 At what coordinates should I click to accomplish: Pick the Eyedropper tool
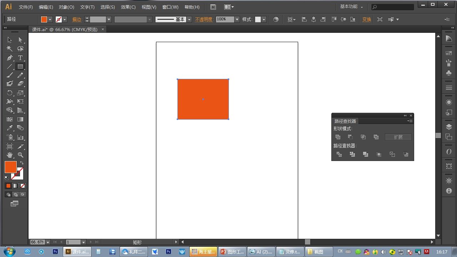coord(10,128)
